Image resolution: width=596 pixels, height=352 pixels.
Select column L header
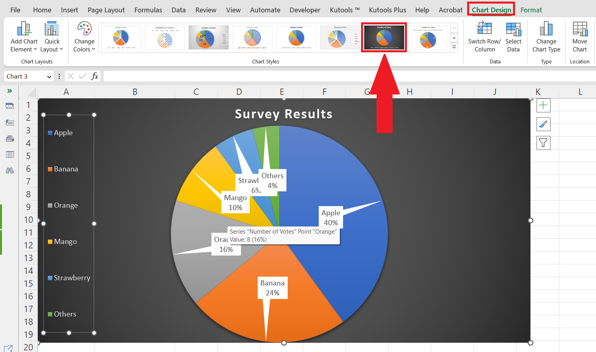[x=580, y=92]
